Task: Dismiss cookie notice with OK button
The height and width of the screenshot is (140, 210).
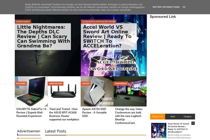Action: [184, 7]
